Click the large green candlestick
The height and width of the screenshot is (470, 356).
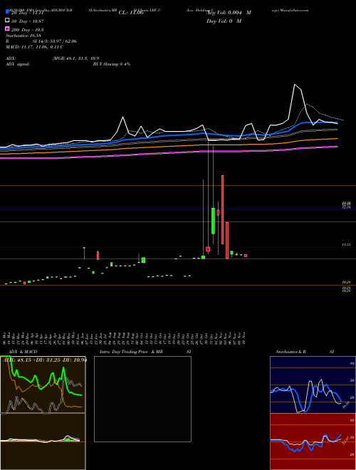coord(214,221)
